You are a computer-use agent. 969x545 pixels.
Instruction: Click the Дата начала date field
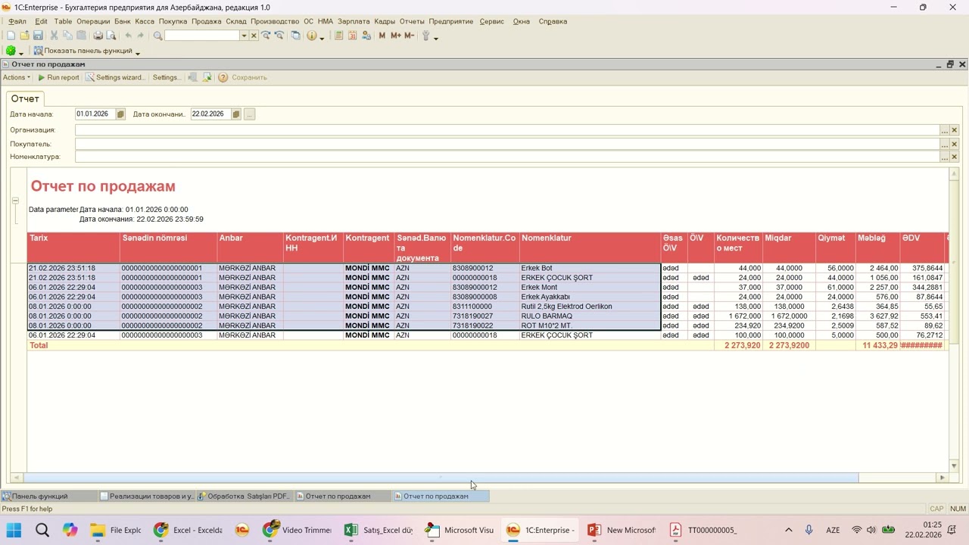click(x=95, y=114)
